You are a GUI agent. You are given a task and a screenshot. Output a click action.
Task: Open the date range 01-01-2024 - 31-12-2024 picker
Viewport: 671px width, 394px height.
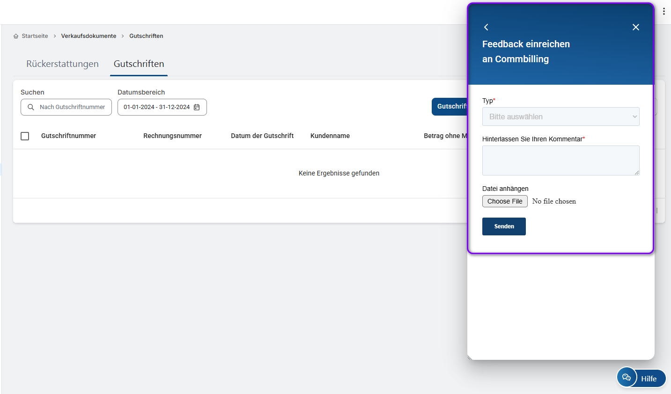[157, 107]
